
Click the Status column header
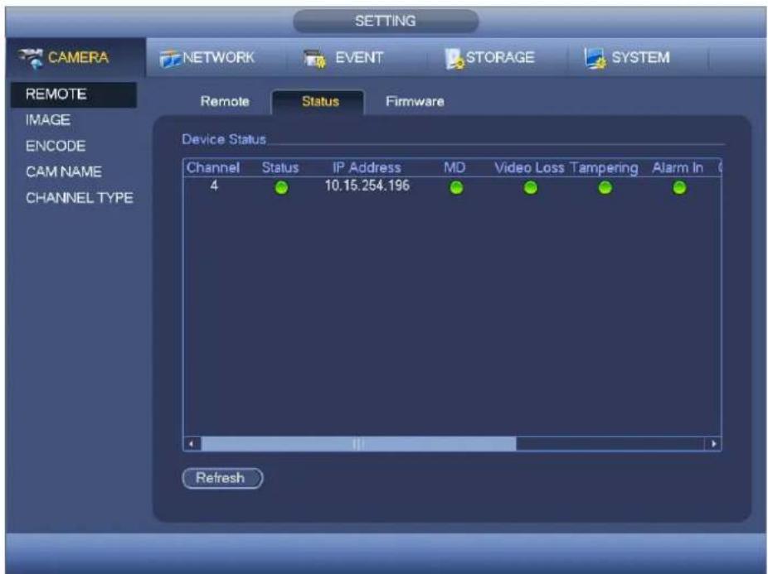click(x=280, y=167)
